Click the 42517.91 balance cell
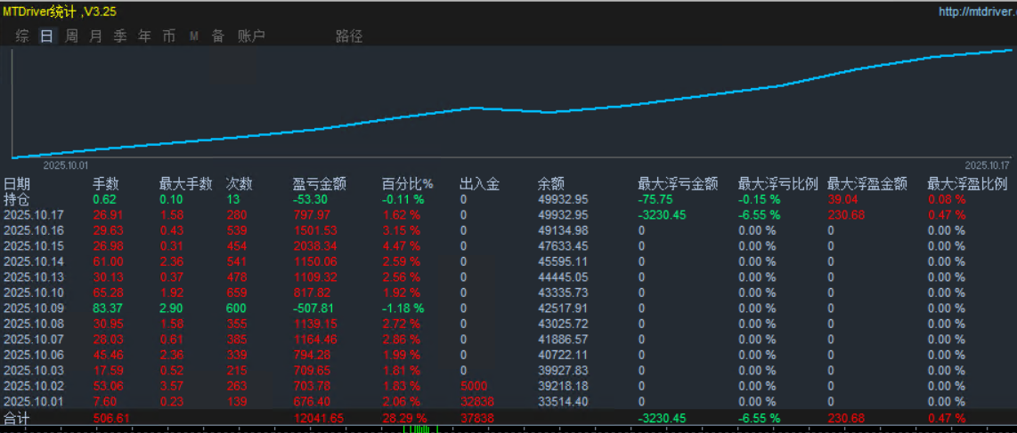The width and height of the screenshot is (1017, 433). [563, 309]
